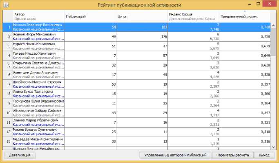This screenshot has width=279, height=163.
Task: Click publications value 58
Action: 114,84
